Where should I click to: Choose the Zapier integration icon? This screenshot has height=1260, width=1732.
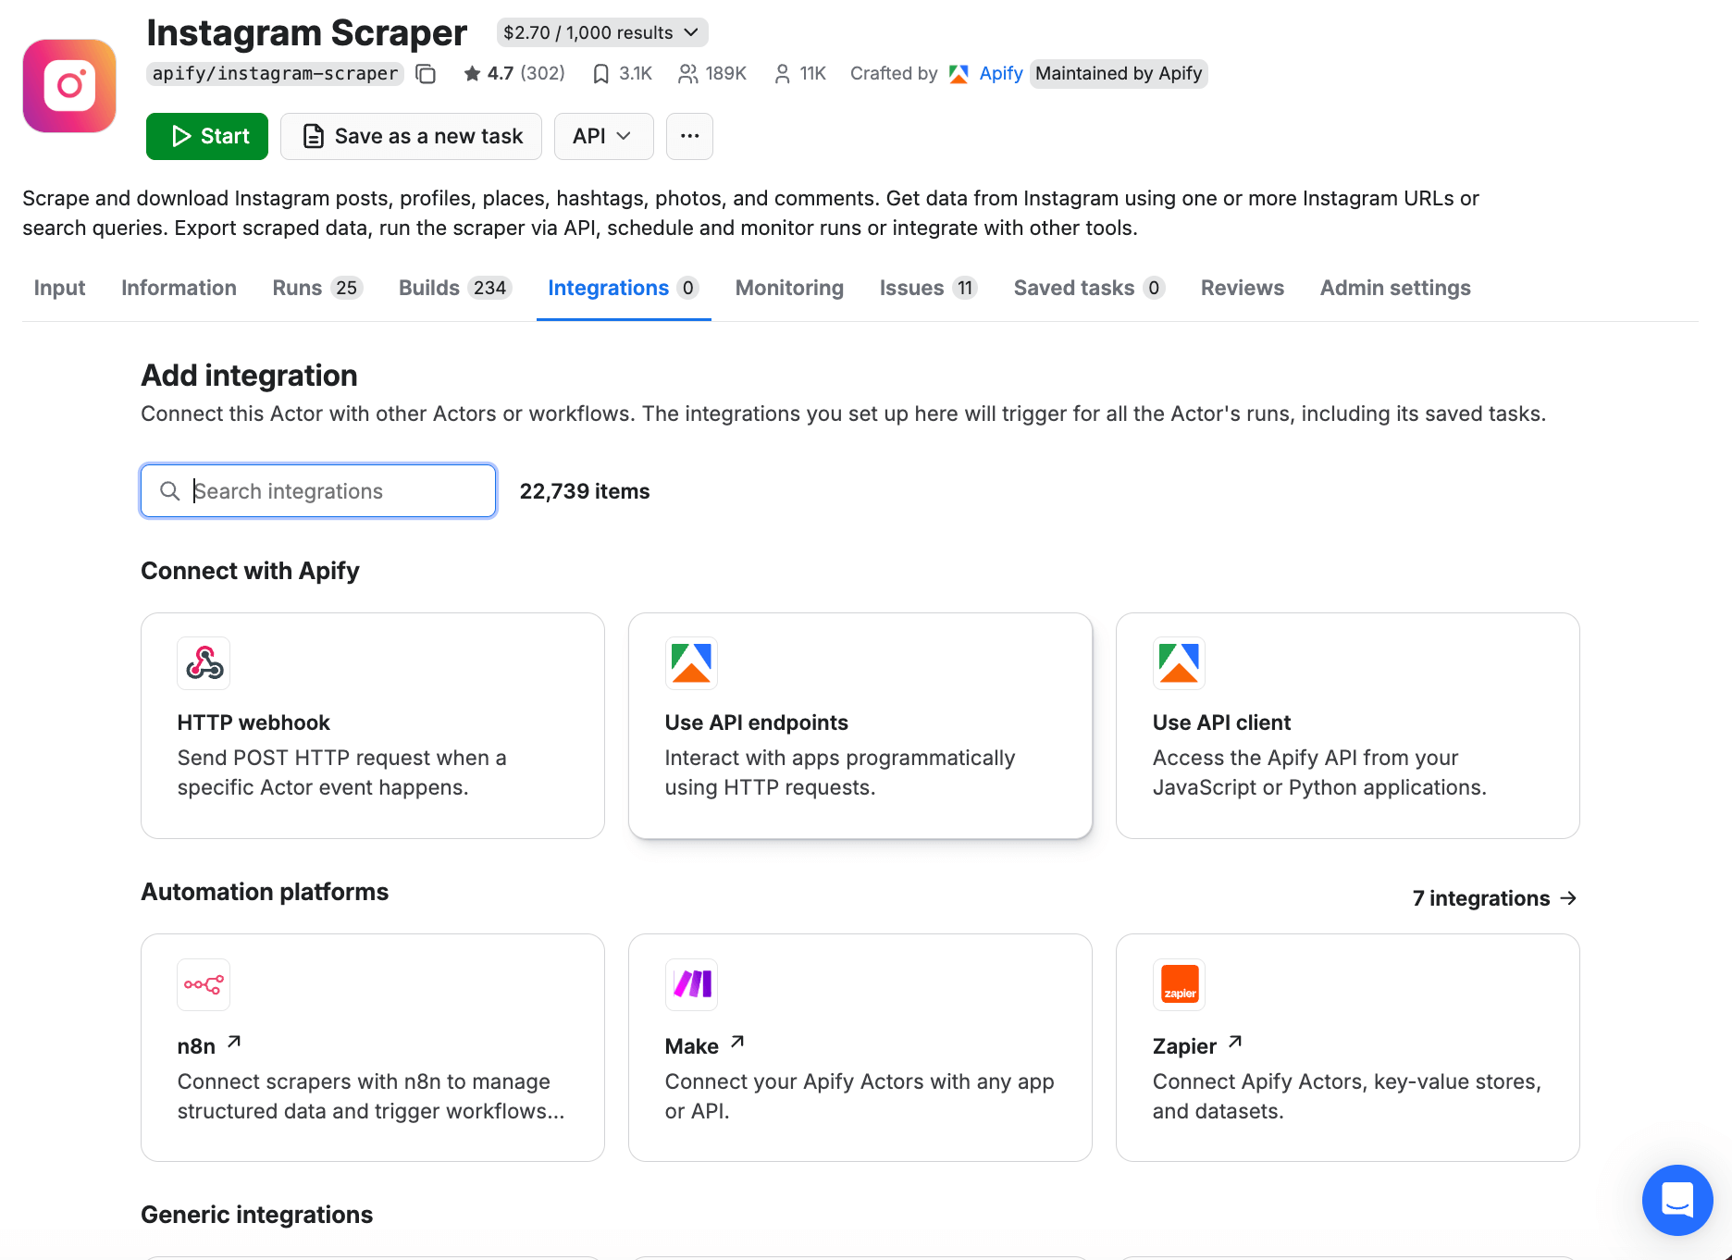pos(1179,984)
